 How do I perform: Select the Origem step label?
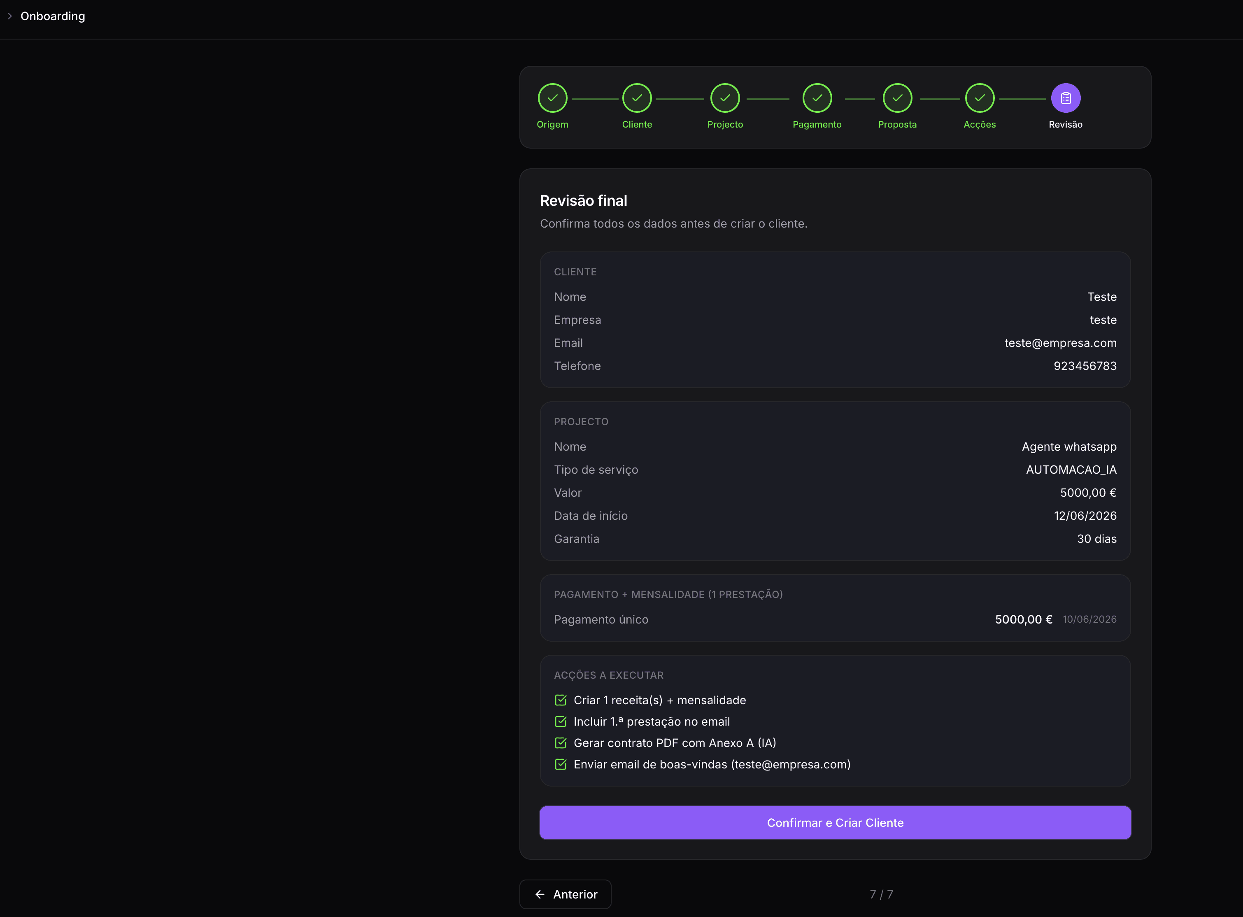(x=552, y=124)
